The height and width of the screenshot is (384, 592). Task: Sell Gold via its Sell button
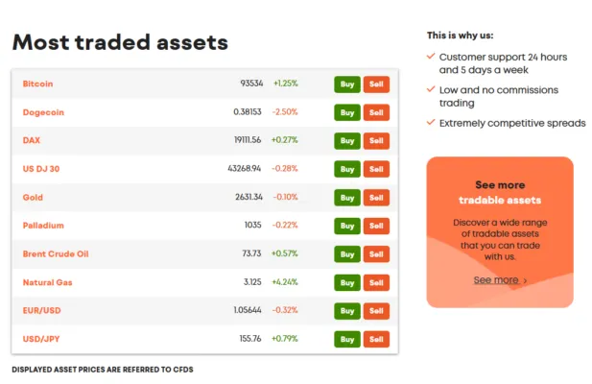point(376,197)
